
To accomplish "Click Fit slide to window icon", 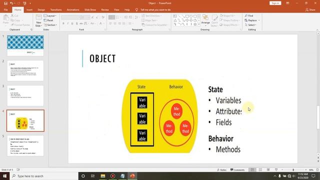I will click(317, 170).
